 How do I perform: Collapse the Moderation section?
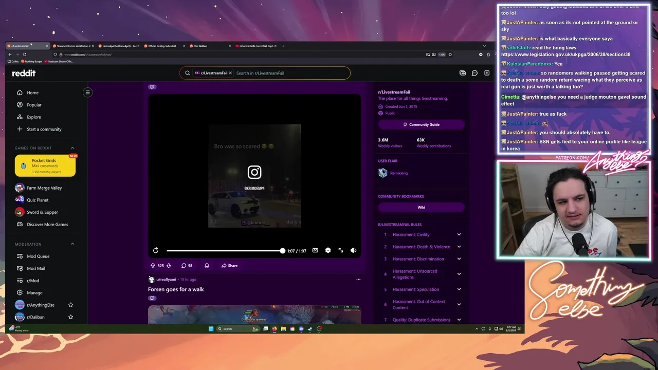click(x=72, y=244)
